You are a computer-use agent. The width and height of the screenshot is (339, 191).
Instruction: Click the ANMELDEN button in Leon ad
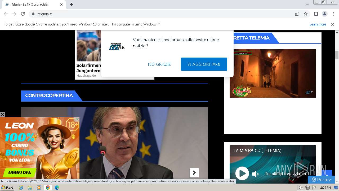20,172
